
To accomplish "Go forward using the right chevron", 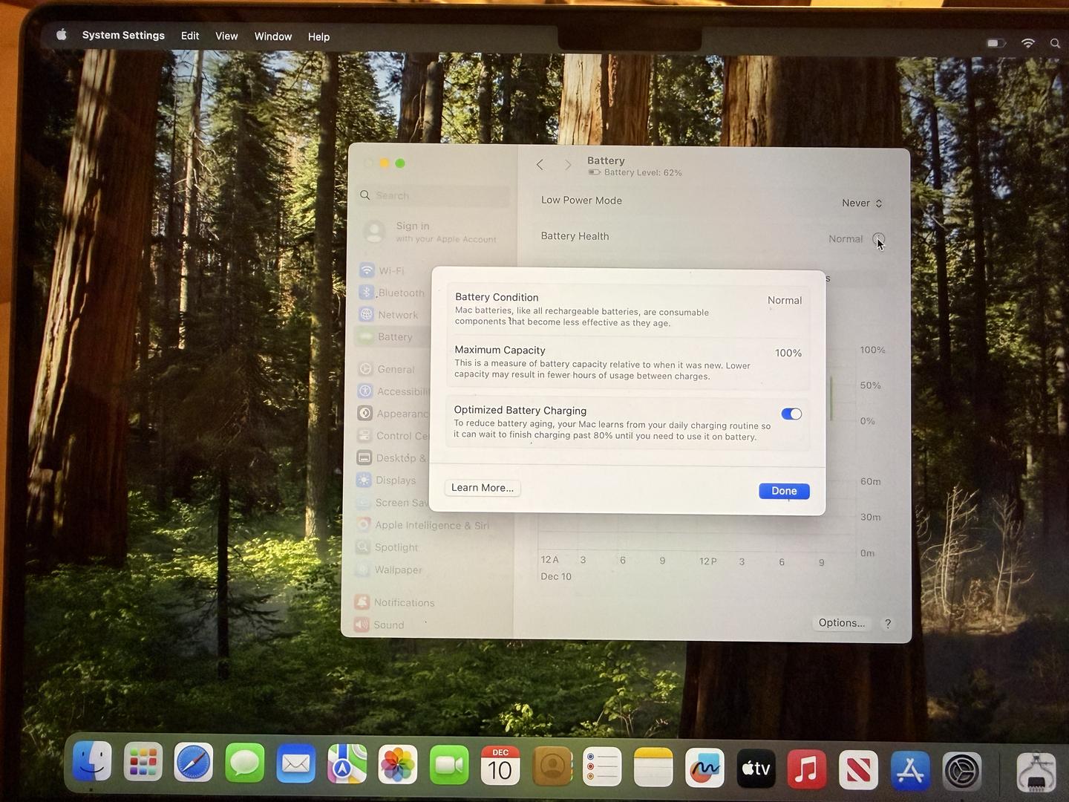I will [568, 165].
